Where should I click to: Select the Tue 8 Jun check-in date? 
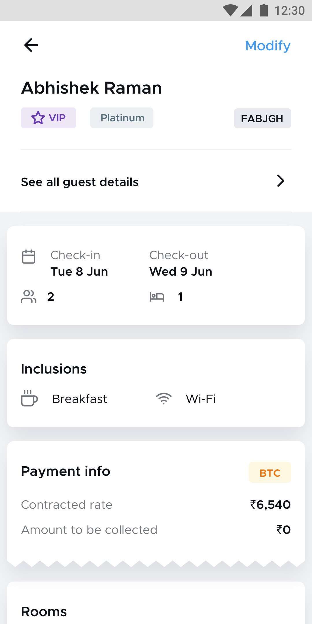point(79,272)
